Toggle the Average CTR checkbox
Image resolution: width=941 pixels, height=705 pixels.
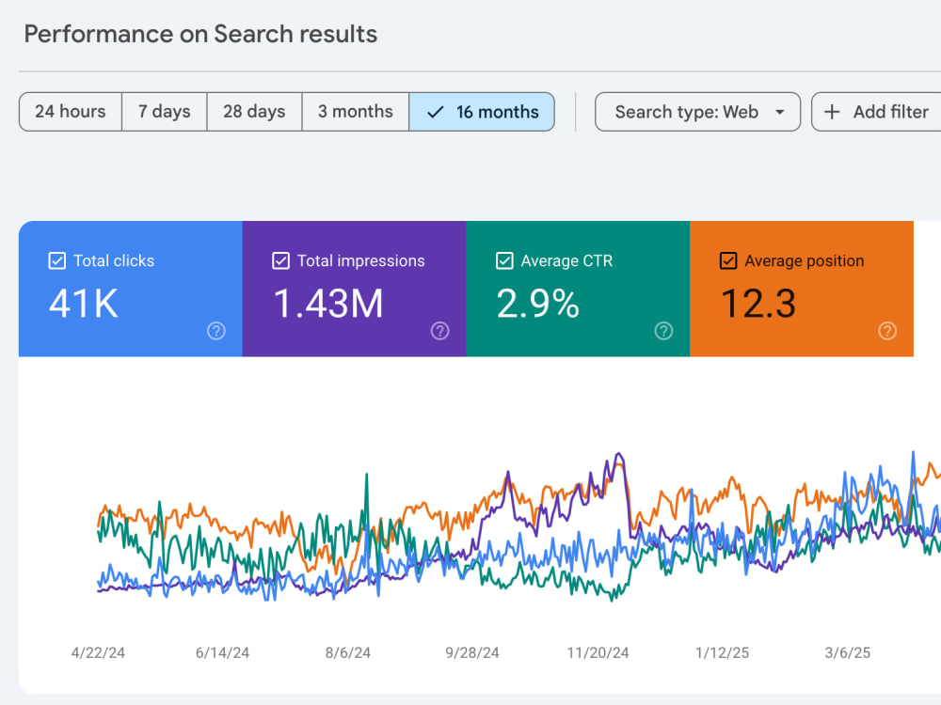tap(504, 260)
